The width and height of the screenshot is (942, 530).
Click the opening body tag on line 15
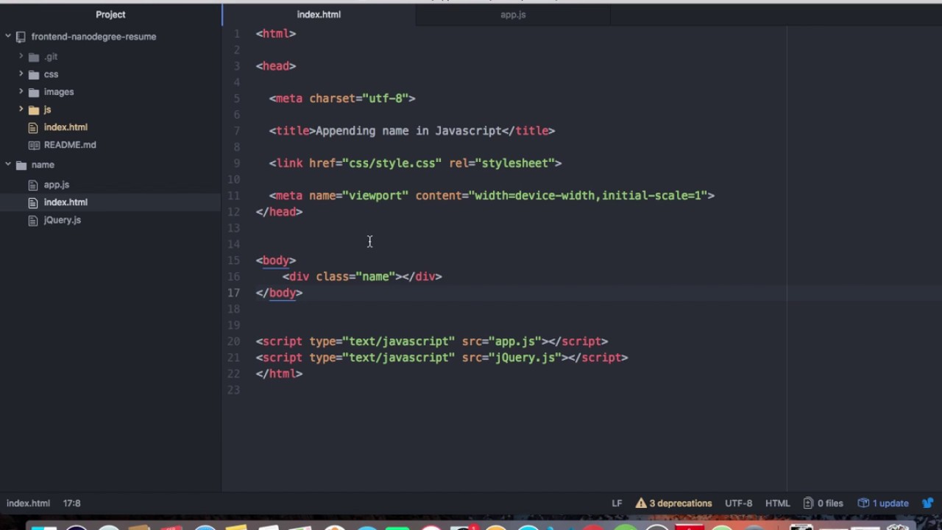276,261
